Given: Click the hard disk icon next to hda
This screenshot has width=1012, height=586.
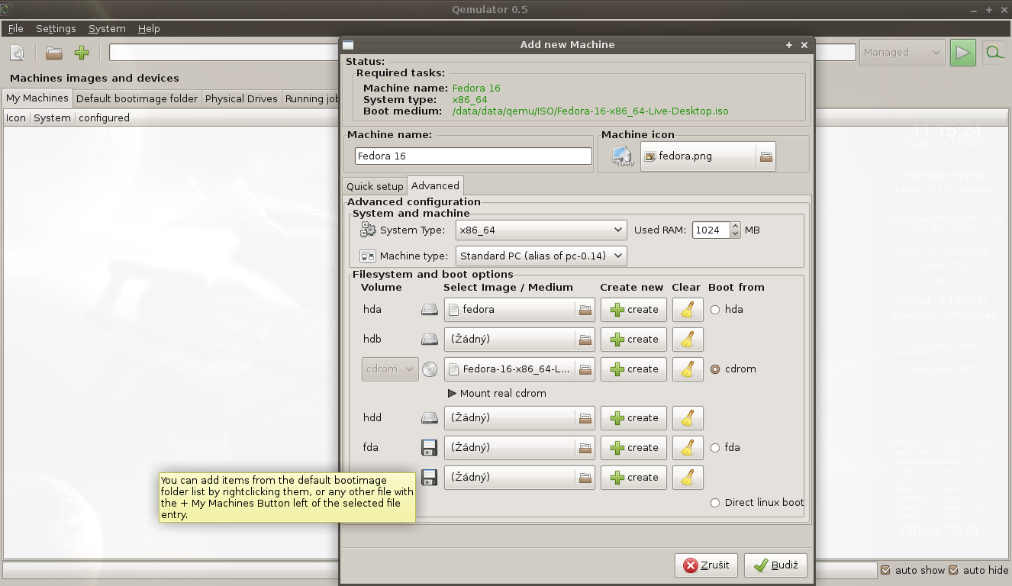Looking at the screenshot, I should 430,310.
